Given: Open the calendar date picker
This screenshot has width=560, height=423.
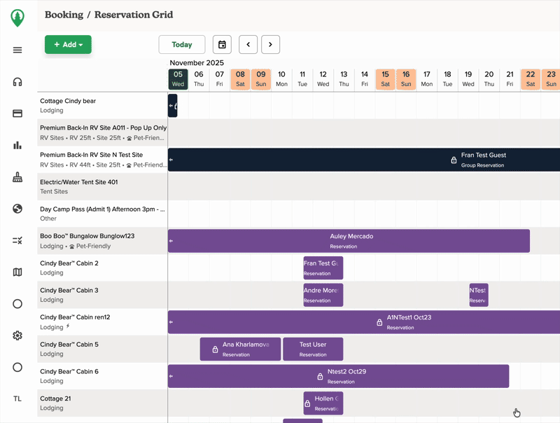Looking at the screenshot, I should tap(222, 45).
